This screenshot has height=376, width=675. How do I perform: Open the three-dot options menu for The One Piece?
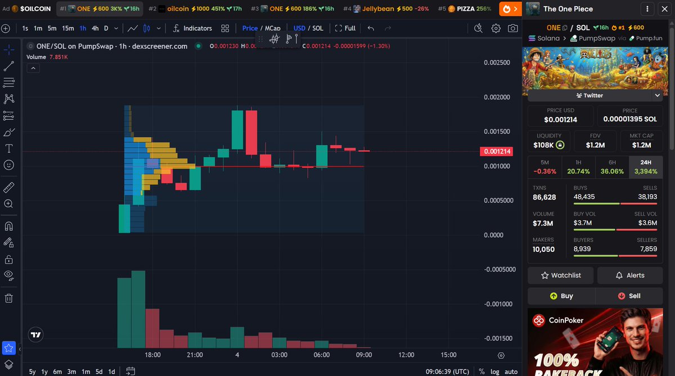[649, 9]
